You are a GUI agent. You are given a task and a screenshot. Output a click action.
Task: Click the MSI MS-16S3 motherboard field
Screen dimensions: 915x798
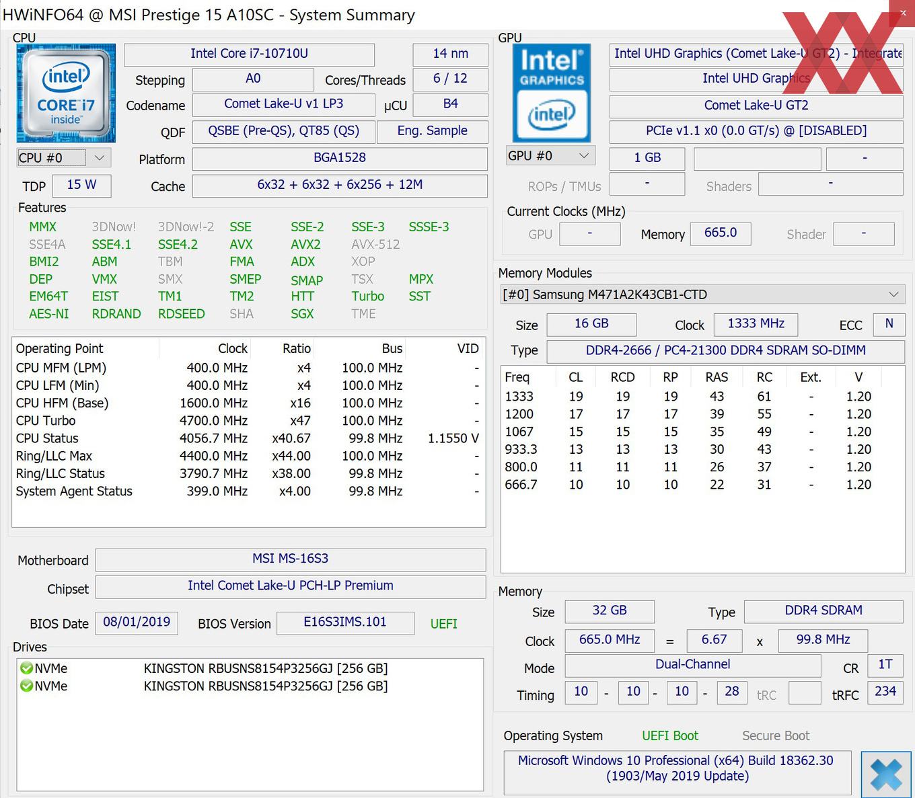tap(291, 559)
